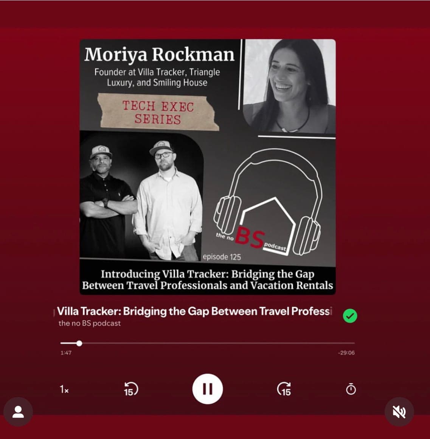Click the Moriya Rockman name heading
Viewport: 430px width, 439px height.
coord(160,54)
